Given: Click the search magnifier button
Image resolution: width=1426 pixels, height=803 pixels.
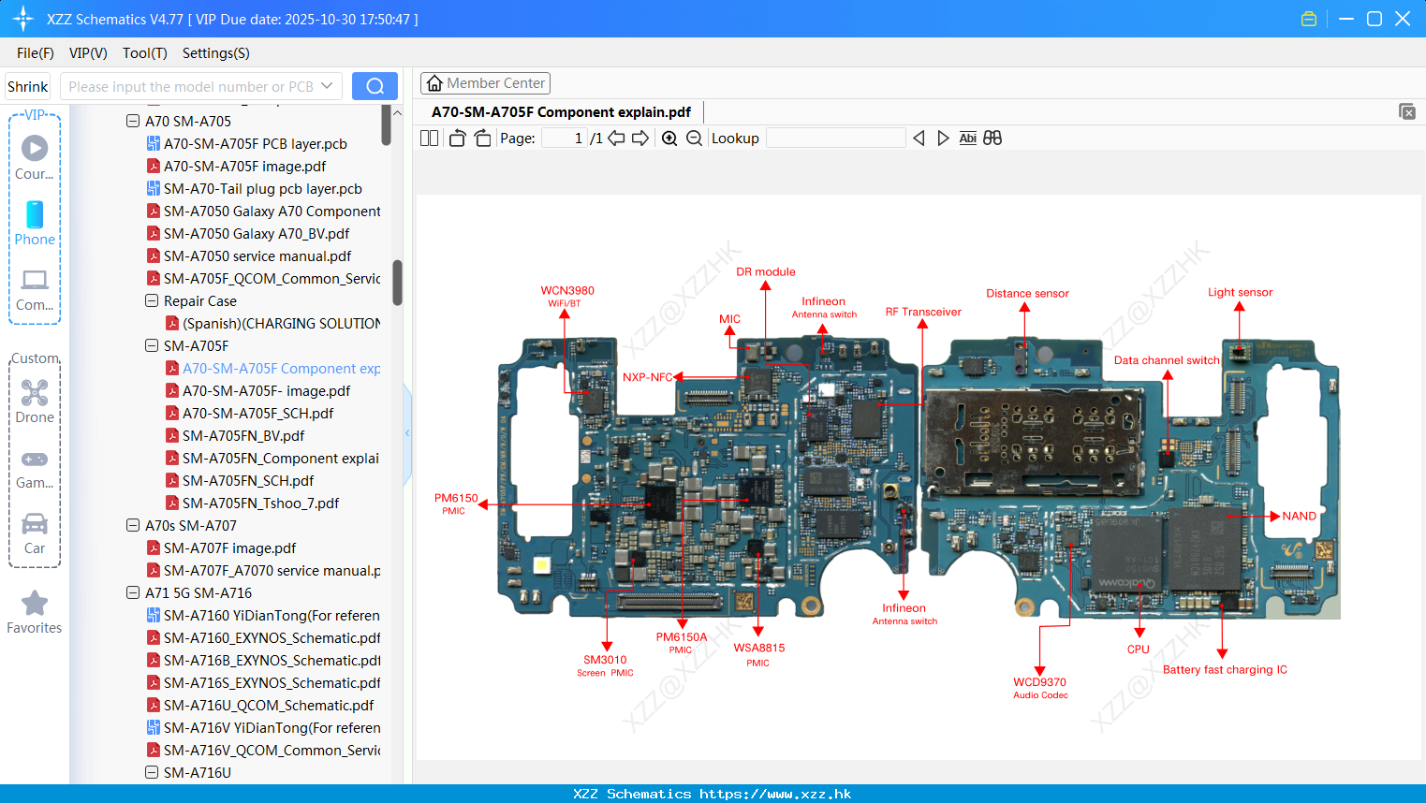Looking at the screenshot, I should (x=375, y=86).
